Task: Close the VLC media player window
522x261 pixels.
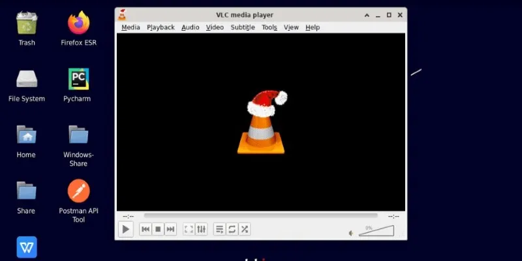Action: [x=400, y=15]
